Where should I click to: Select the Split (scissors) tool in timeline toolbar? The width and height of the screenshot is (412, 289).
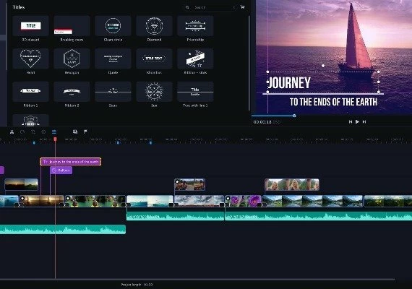(12, 132)
